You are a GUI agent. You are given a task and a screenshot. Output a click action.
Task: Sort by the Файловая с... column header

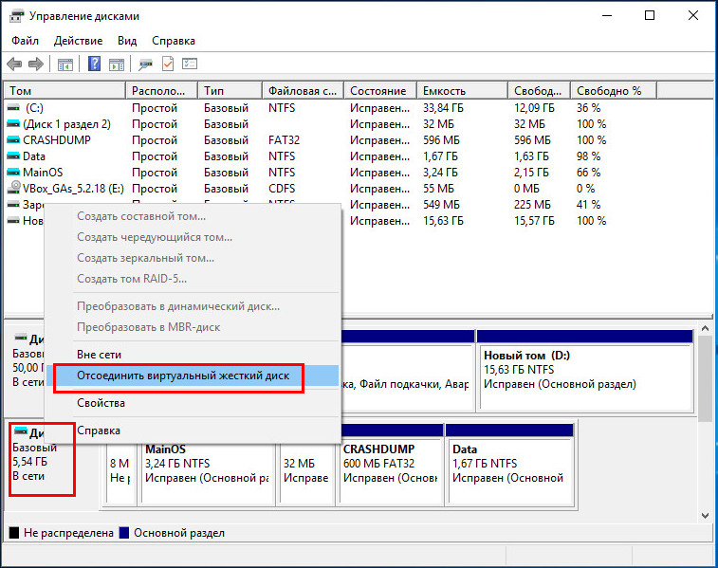point(304,91)
